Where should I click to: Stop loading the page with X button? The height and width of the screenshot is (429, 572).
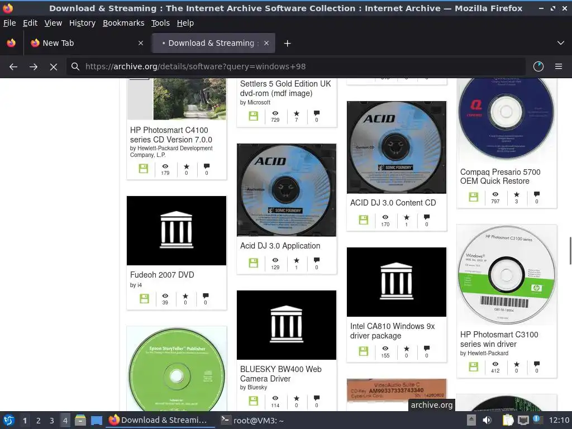(x=54, y=67)
